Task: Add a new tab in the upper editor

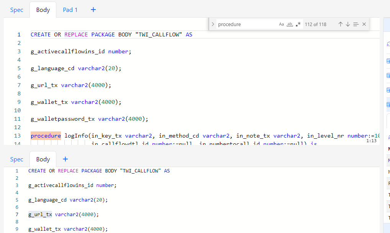Action: click(x=93, y=10)
